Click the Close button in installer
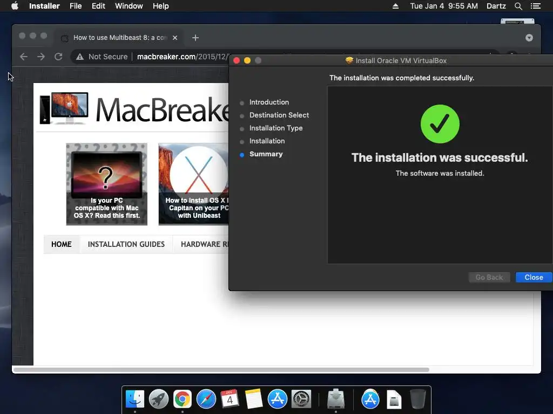This screenshot has height=414, width=553. pos(534,278)
